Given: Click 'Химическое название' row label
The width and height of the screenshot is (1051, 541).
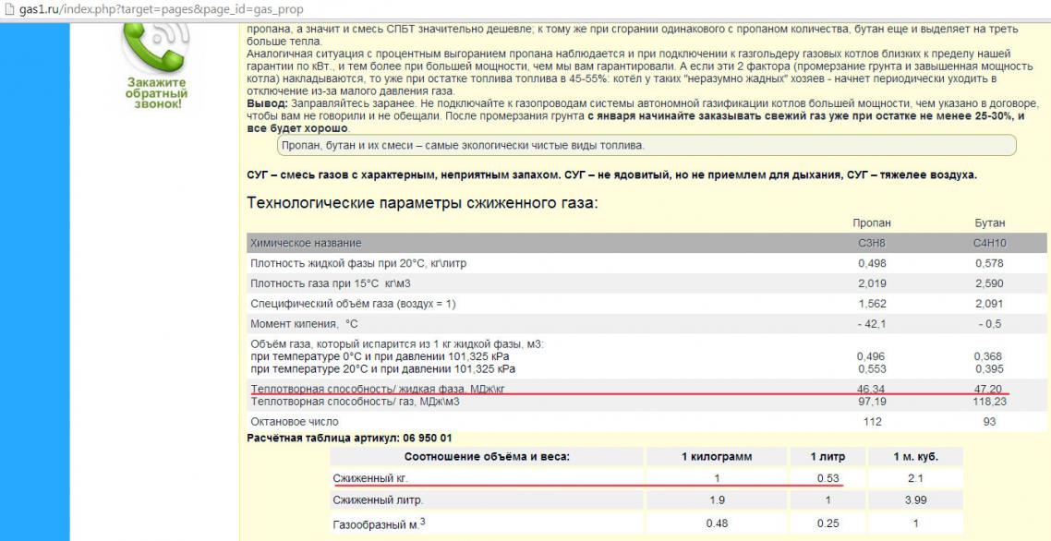Looking at the screenshot, I should tap(305, 243).
